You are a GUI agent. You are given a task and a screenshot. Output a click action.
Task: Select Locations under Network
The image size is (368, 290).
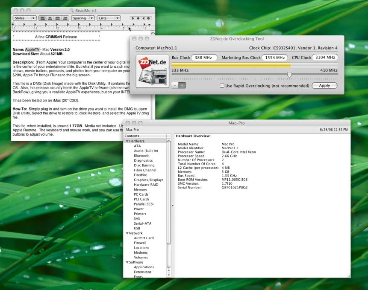[x=141, y=248]
